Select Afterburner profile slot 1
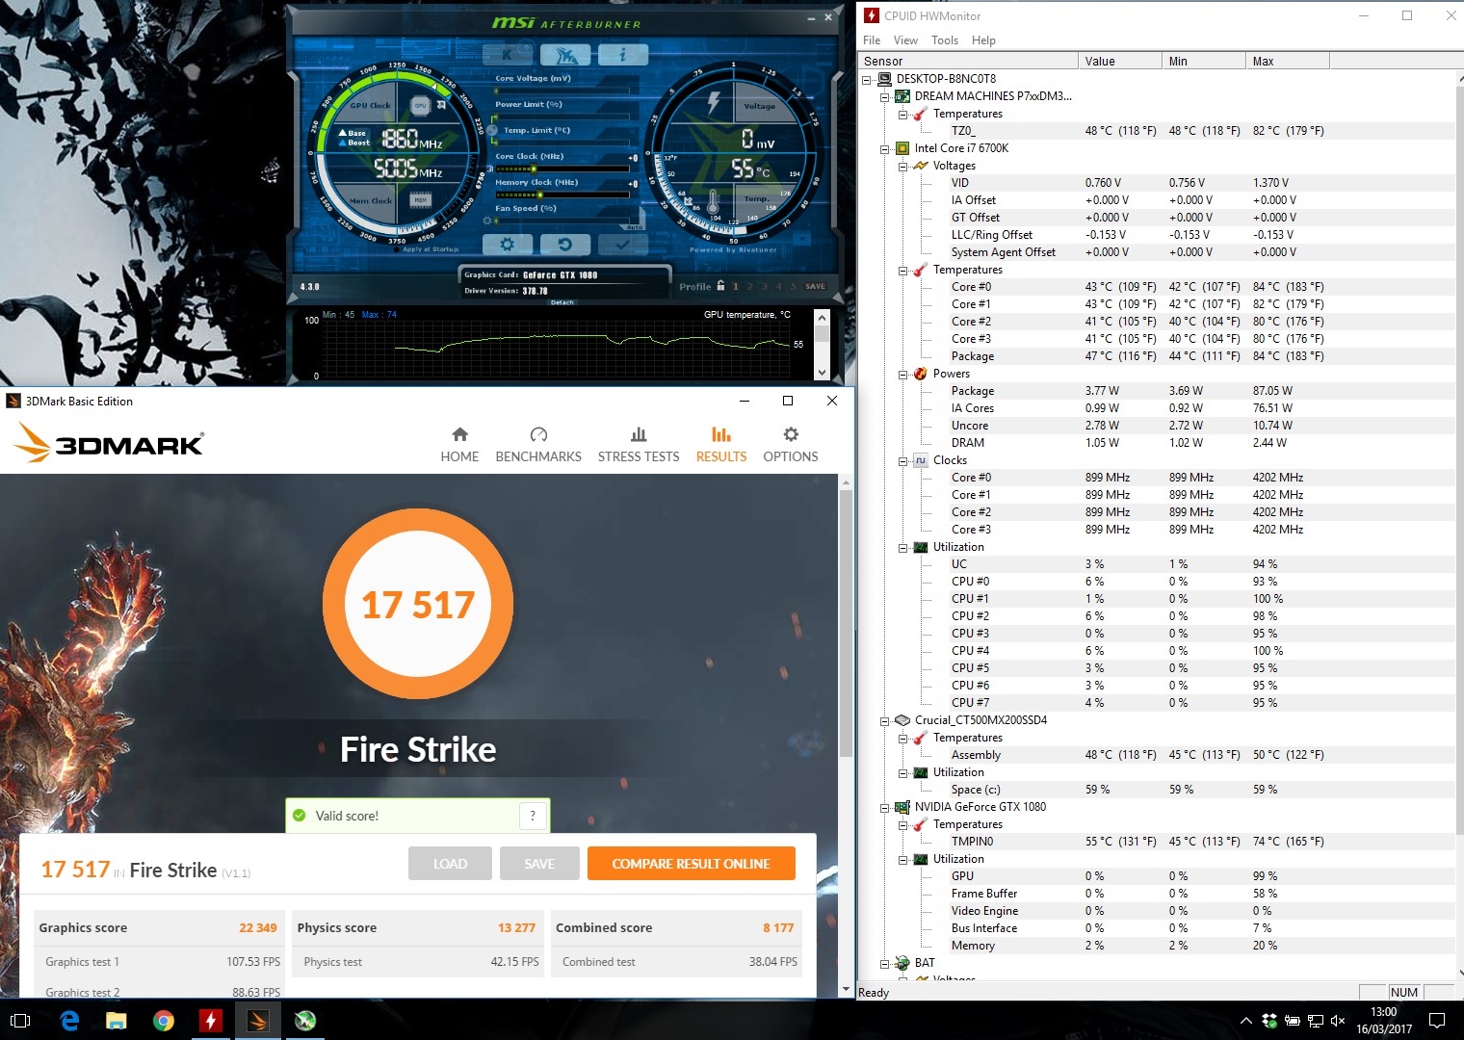The width and height of the screenshot is (1464, 1040). (x=736, y=286)
